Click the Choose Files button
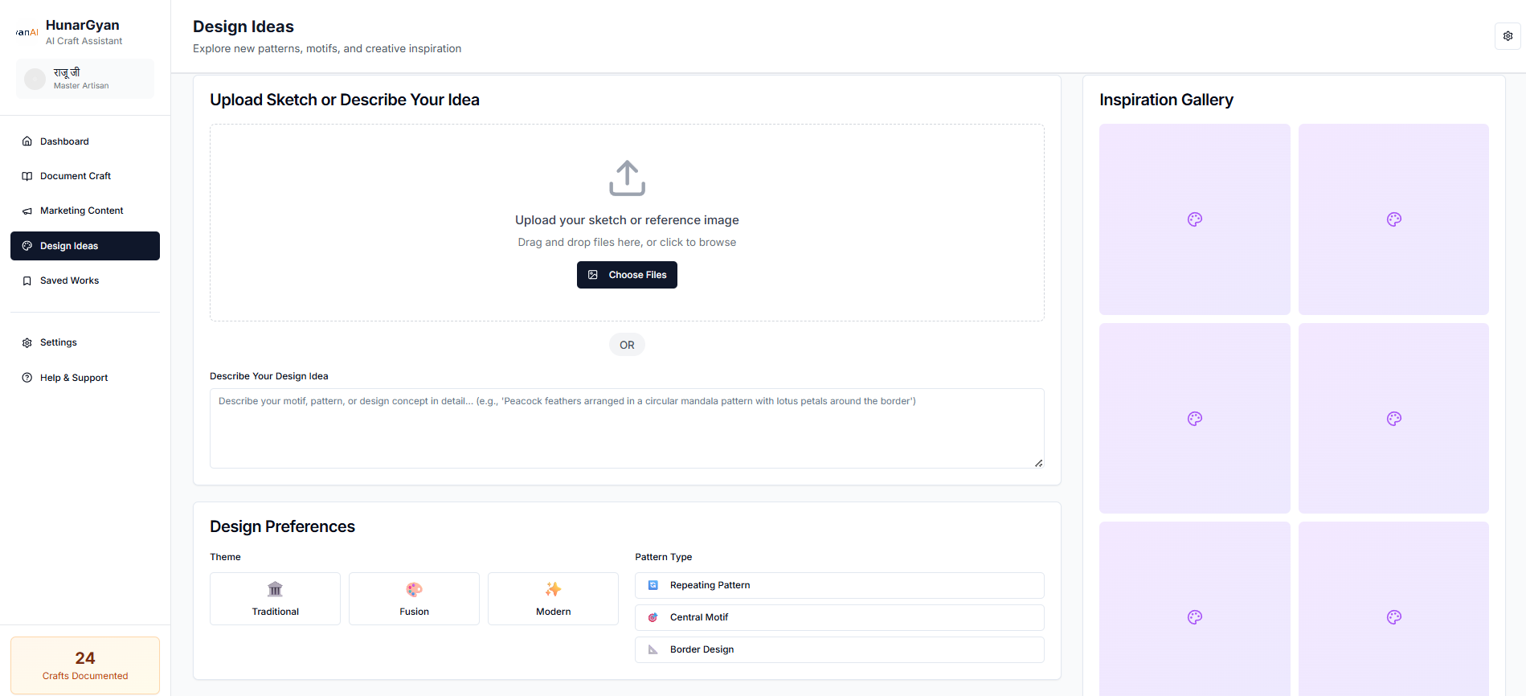The image size is (1526, 696). pyautogui.click(x=627, y=275)
